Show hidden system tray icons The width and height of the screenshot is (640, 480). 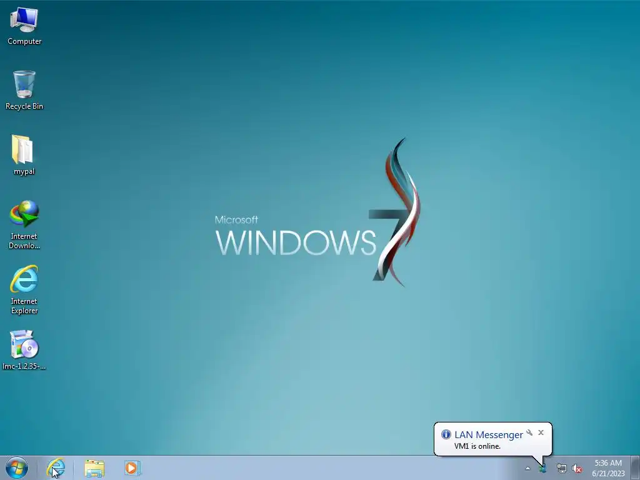pos(527,468)
